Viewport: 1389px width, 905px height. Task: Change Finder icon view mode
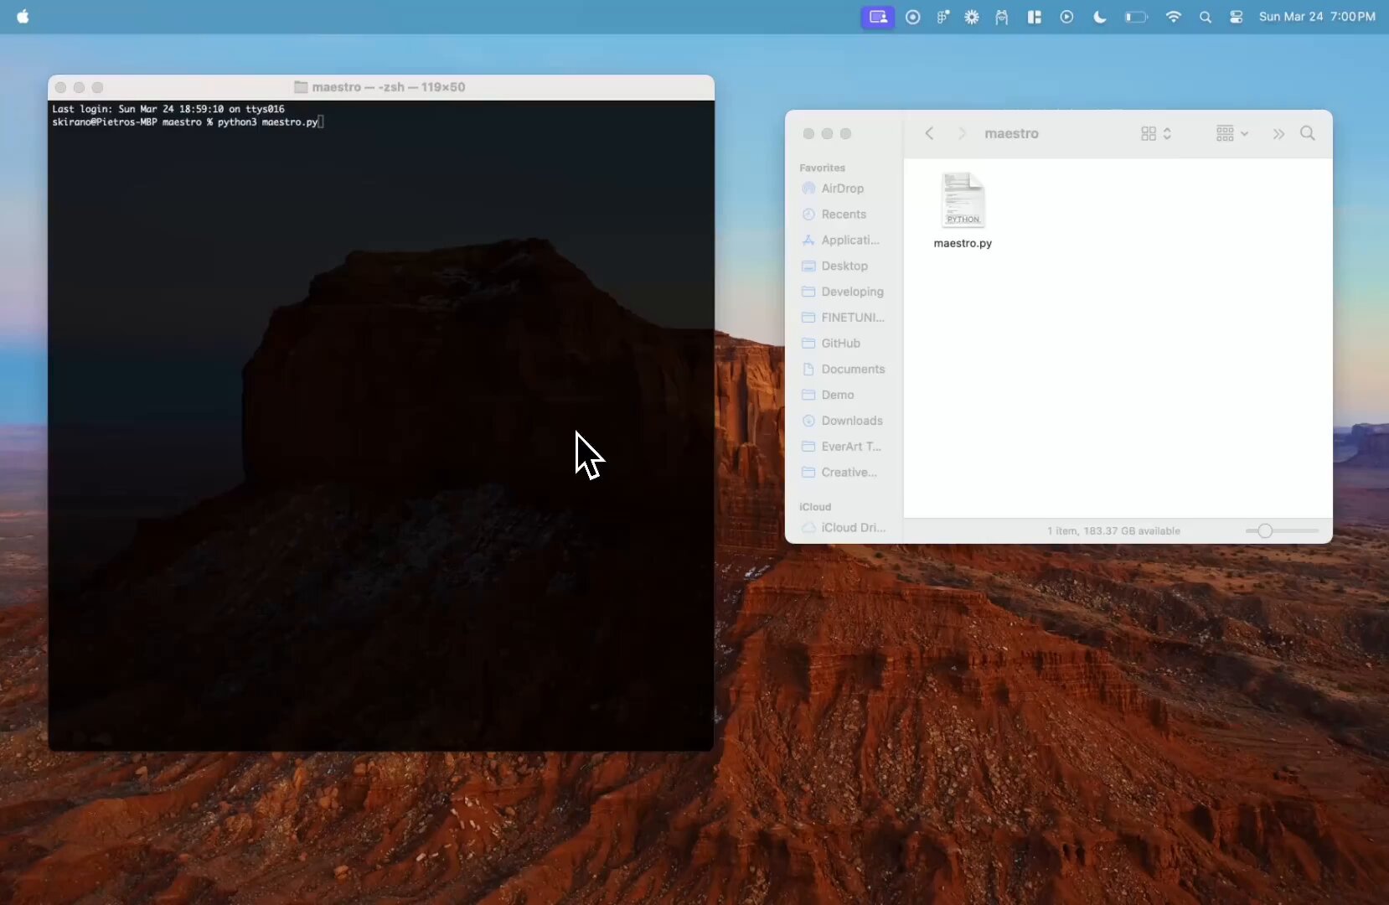point(1156,133)
